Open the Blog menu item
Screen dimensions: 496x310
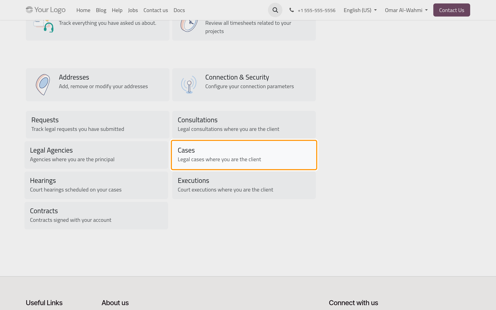point(101,10)
